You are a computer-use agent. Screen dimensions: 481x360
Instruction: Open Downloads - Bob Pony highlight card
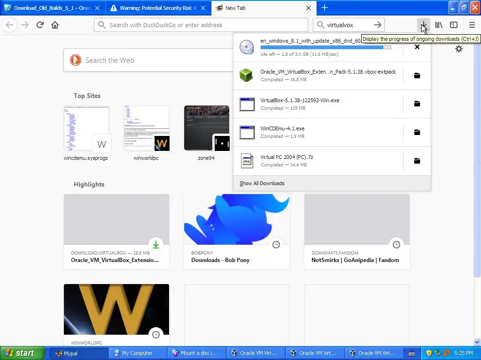237,232
